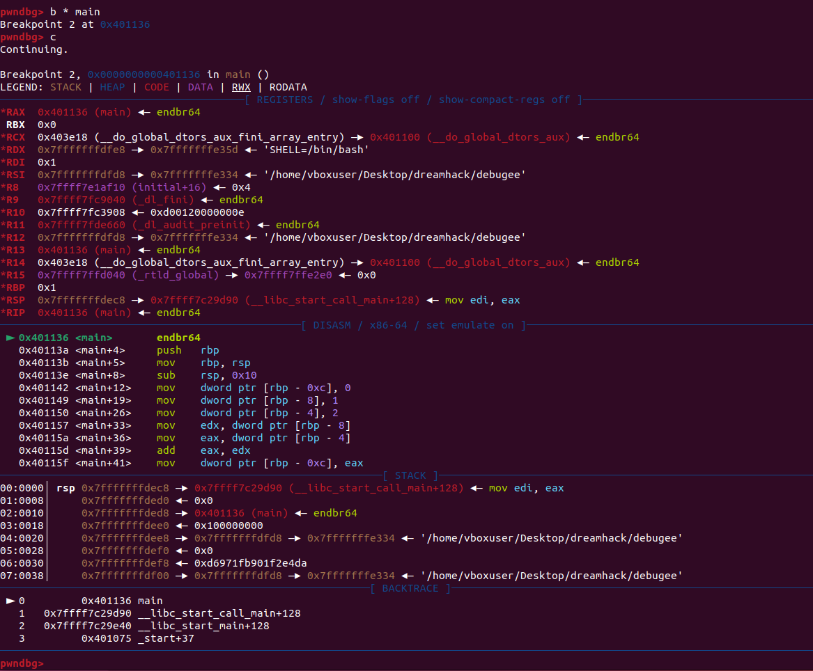
Task: Click 0x401100 (__do_global_dtors_aux) in the R14 row
Action: (470, 262)
